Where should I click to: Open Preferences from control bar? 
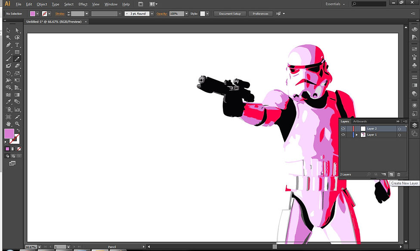pos(260,14)
